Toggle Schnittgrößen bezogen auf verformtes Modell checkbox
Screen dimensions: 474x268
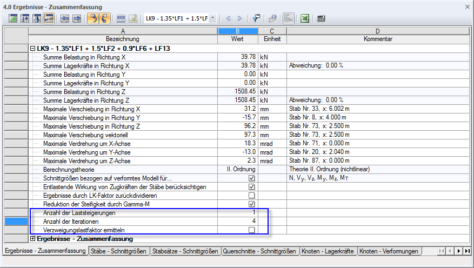click(251, 178)
